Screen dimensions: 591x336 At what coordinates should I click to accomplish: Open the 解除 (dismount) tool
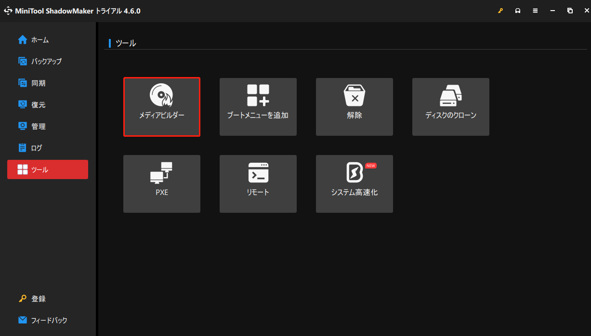point(354,107)
